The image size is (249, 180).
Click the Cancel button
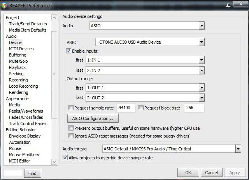point(211,173)
